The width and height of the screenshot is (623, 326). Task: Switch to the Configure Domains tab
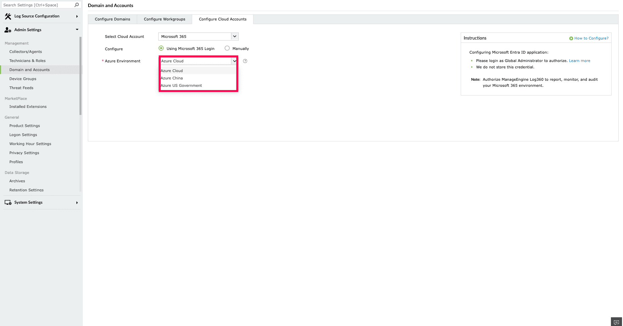pos(112,19)
